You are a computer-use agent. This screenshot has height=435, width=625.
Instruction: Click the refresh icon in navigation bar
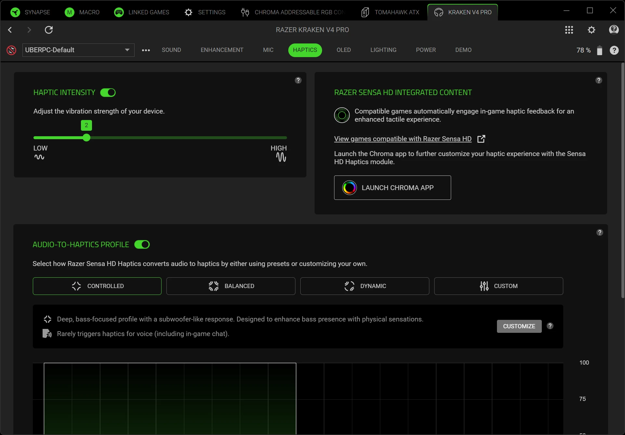tap(49, 30)
